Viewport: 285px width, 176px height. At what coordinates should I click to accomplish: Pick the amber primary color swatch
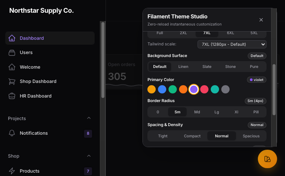[152, 89]
